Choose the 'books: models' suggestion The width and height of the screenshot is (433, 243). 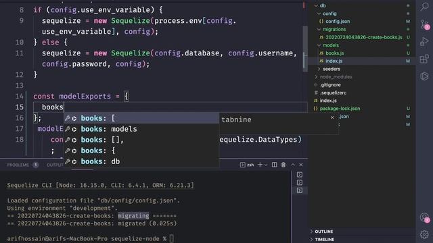(141, 129)
